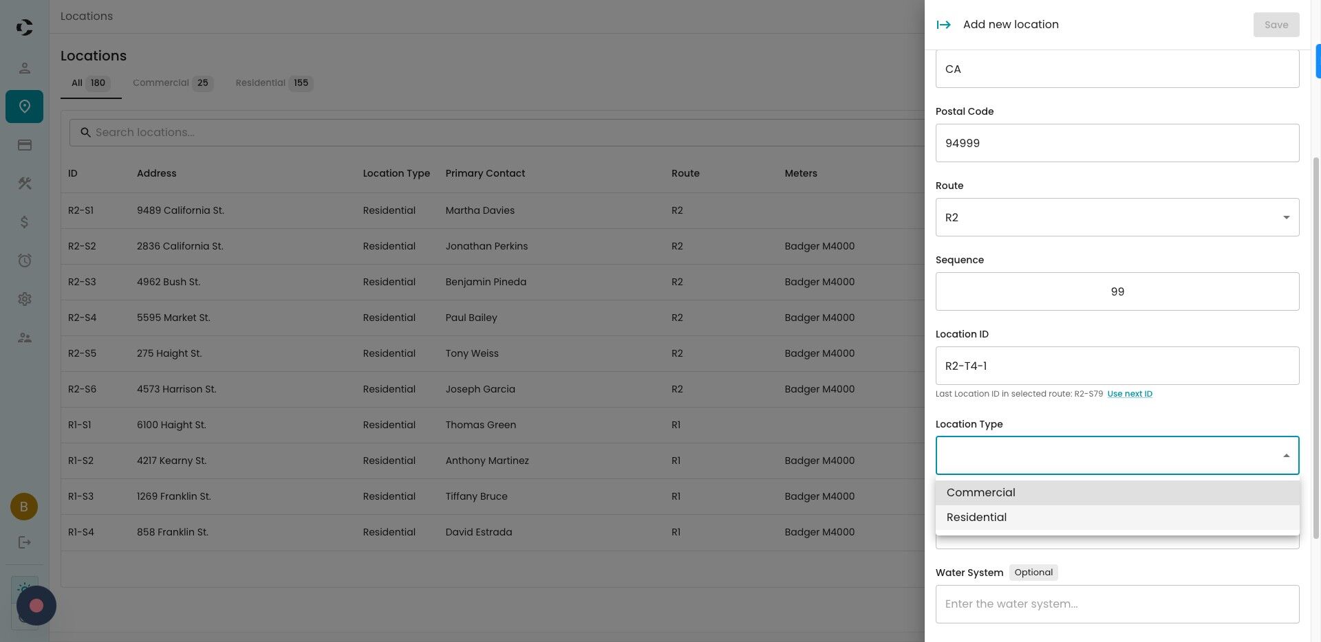Viewport: 1321px width, 642px height.
Task: Click the logout icon in sidebar
Action: 24,542
